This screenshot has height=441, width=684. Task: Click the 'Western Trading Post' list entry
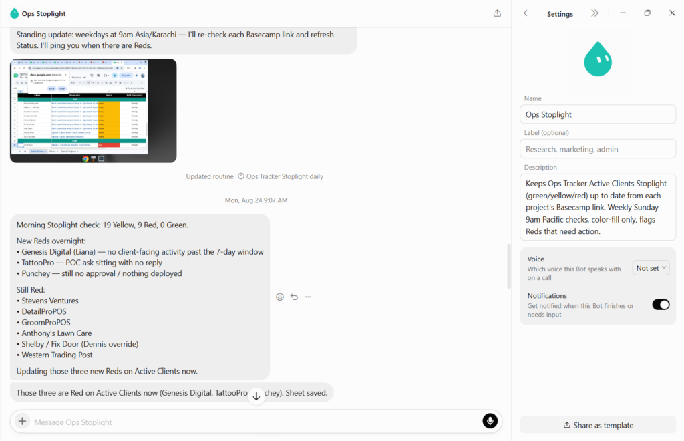tap(57, 355)
